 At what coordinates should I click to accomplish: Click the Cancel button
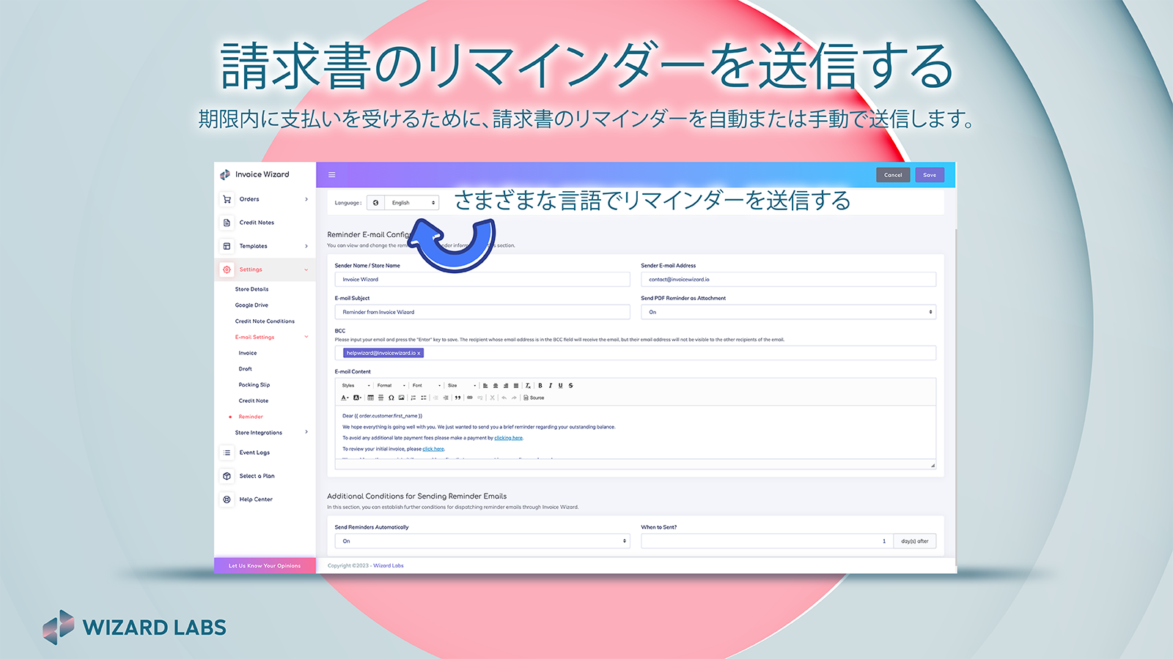[x=893, y=175]
